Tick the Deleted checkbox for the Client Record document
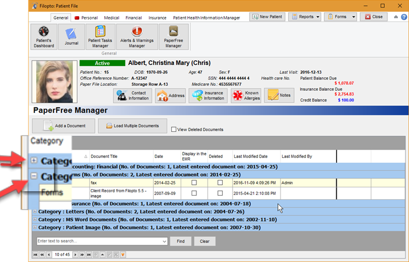The image size is (409, 262). pyautogui.click(x=220, y=193)
